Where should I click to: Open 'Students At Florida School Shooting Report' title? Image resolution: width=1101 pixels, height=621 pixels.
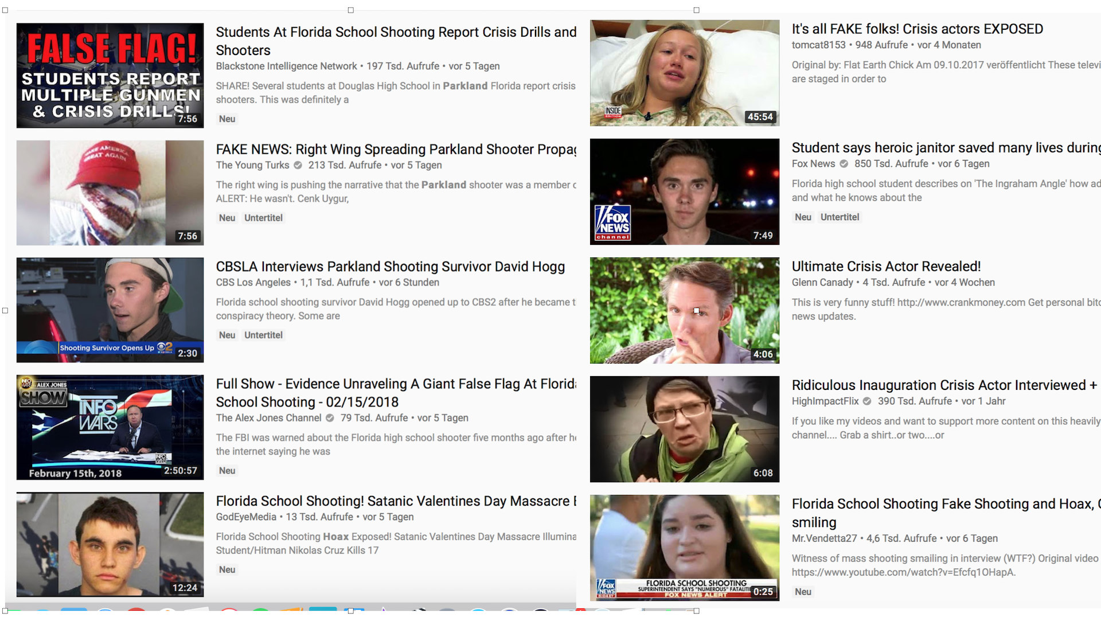[396, 41]
